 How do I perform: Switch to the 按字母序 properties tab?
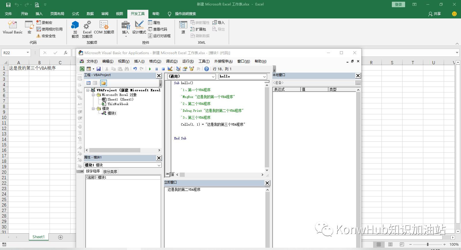[93, 171]
